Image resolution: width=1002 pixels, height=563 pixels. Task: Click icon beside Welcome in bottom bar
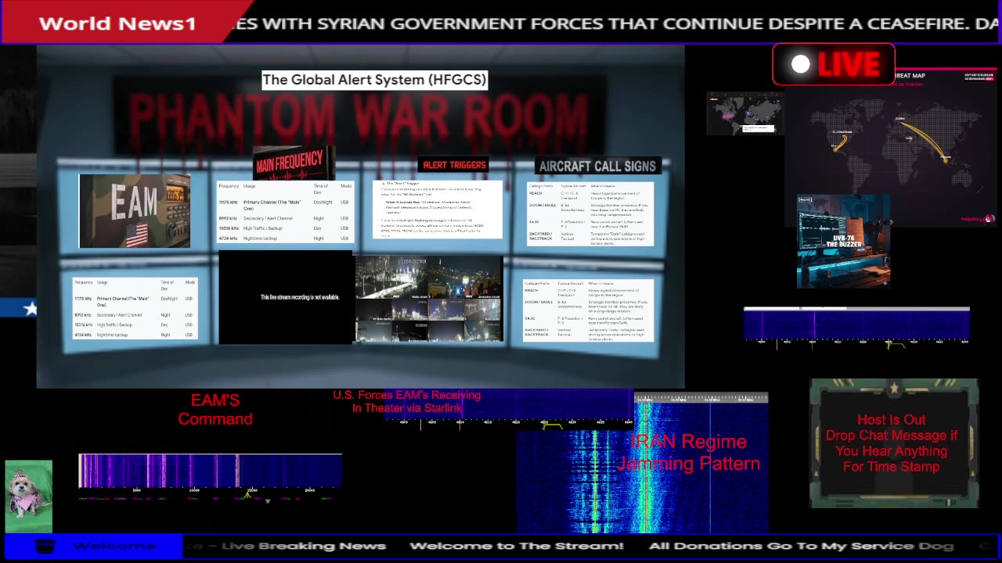point(45,546)
